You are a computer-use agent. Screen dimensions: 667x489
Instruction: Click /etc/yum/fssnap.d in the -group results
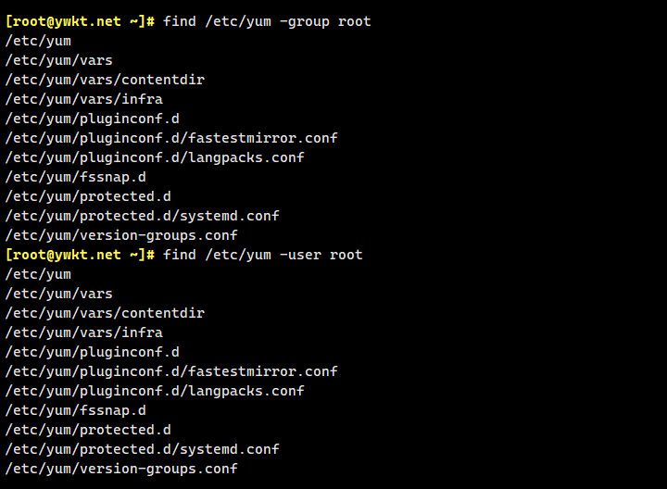76,177
